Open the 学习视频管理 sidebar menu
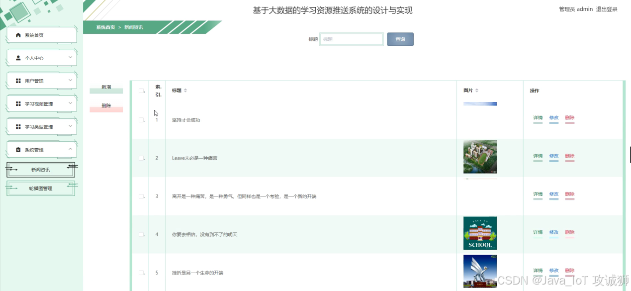 (x=42, y=104)
